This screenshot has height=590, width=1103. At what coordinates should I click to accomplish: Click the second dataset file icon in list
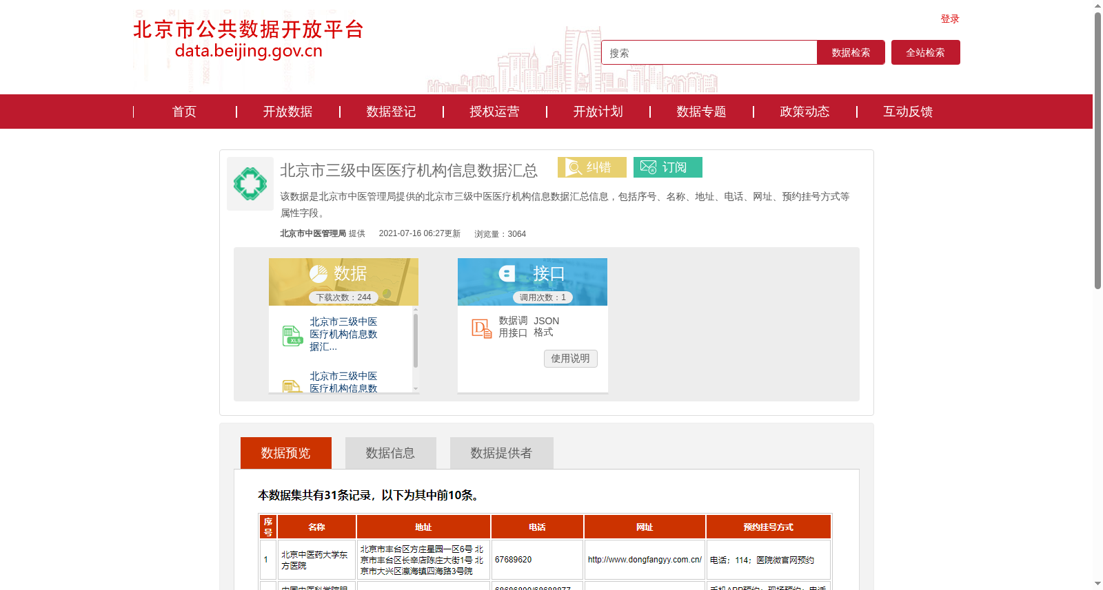[292, 386]
